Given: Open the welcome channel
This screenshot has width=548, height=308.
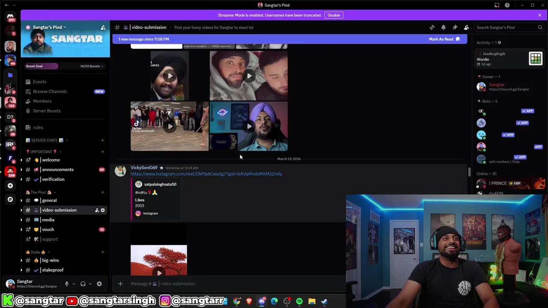Looking at the screenshot, I should coord(65,160).
